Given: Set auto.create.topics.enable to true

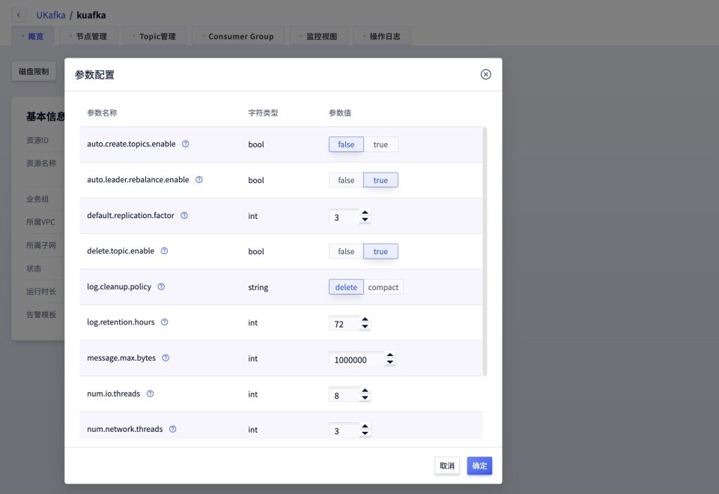Looking at the screenshot, I should tap(380, 145).
